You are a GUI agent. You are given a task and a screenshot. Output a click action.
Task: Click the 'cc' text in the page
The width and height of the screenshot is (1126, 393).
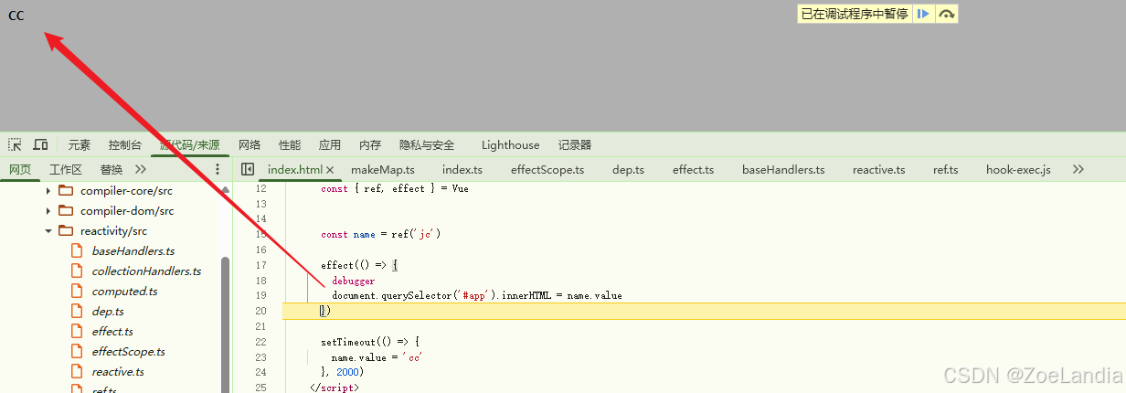16,15
